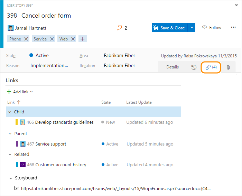This screenshot has height=196, width=242.
Task: Click the Links section heading
Action: pyautogui.click(x=12, y=81)
